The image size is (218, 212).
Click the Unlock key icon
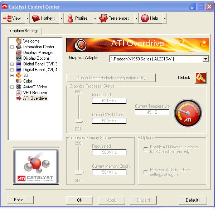(x=201, y=78)
